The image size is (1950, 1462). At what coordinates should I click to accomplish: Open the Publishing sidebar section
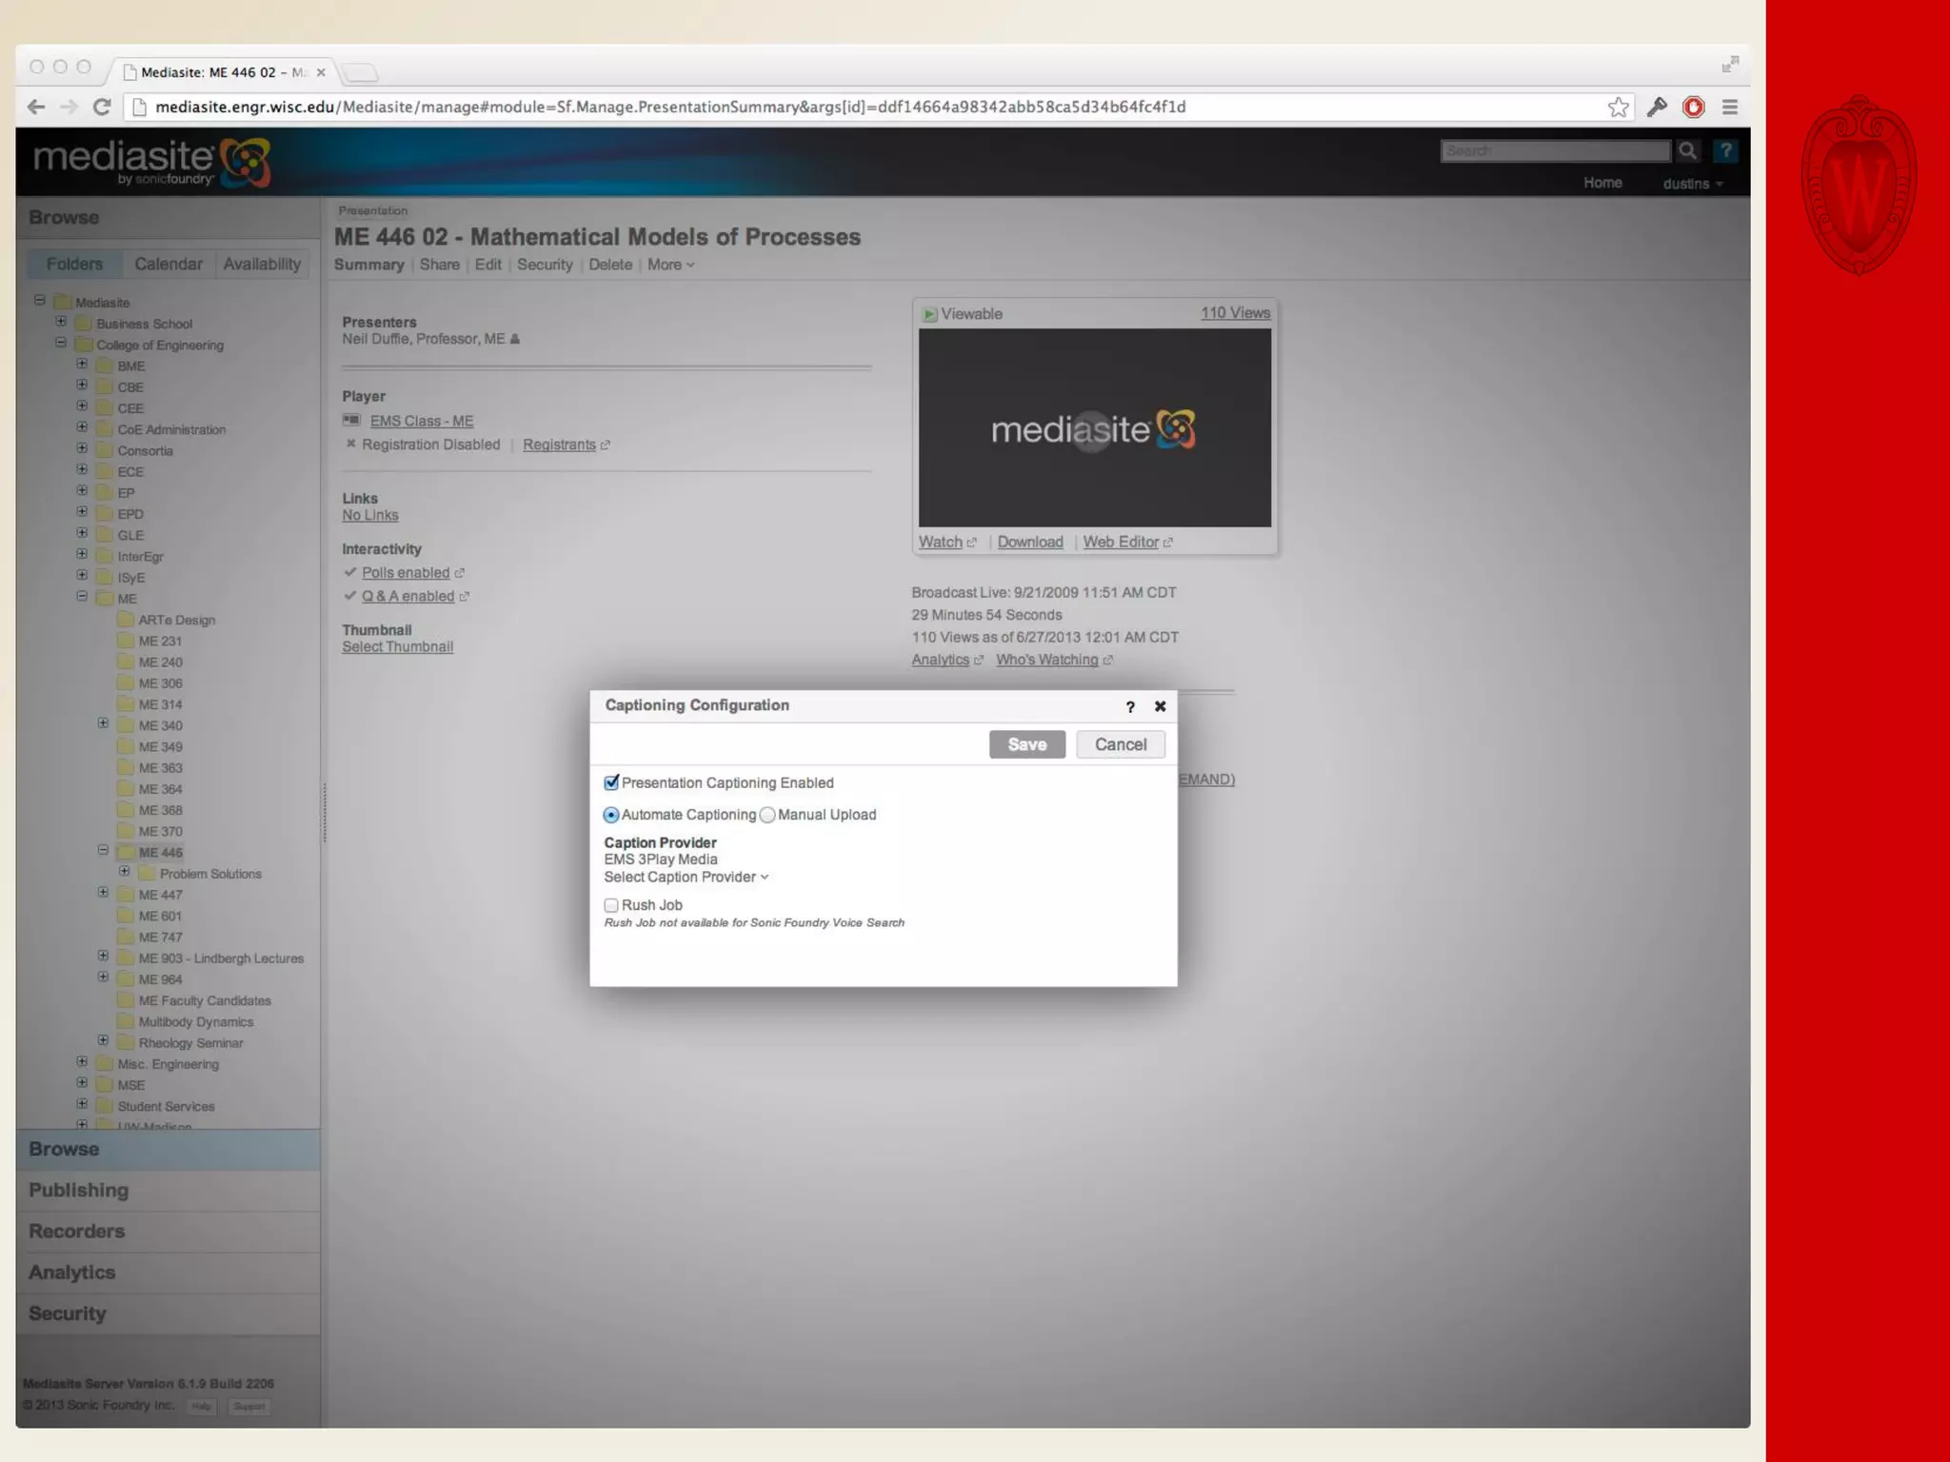point(168,1190)
